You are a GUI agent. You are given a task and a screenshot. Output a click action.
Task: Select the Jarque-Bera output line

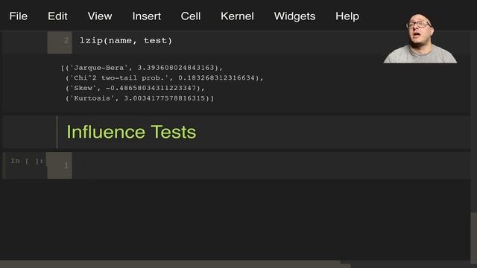(142, 68)
